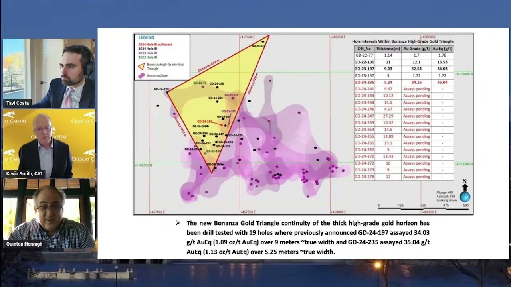Click Au grade value '34.16' in table
This screenshot has width=511, height=287.
[x=416, y=83]
